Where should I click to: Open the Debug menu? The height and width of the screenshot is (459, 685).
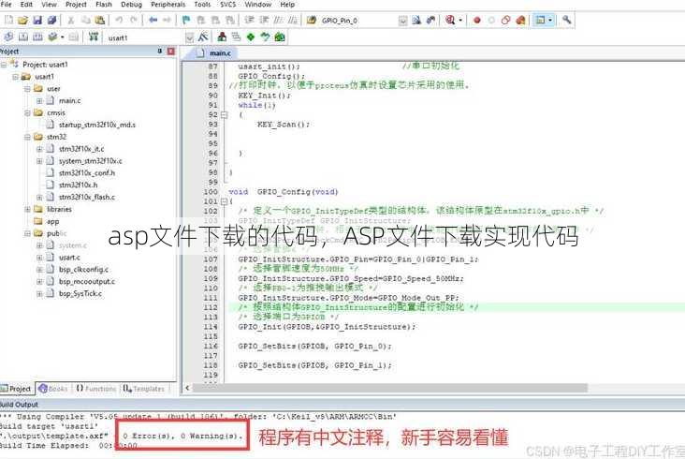click(131, 5)
